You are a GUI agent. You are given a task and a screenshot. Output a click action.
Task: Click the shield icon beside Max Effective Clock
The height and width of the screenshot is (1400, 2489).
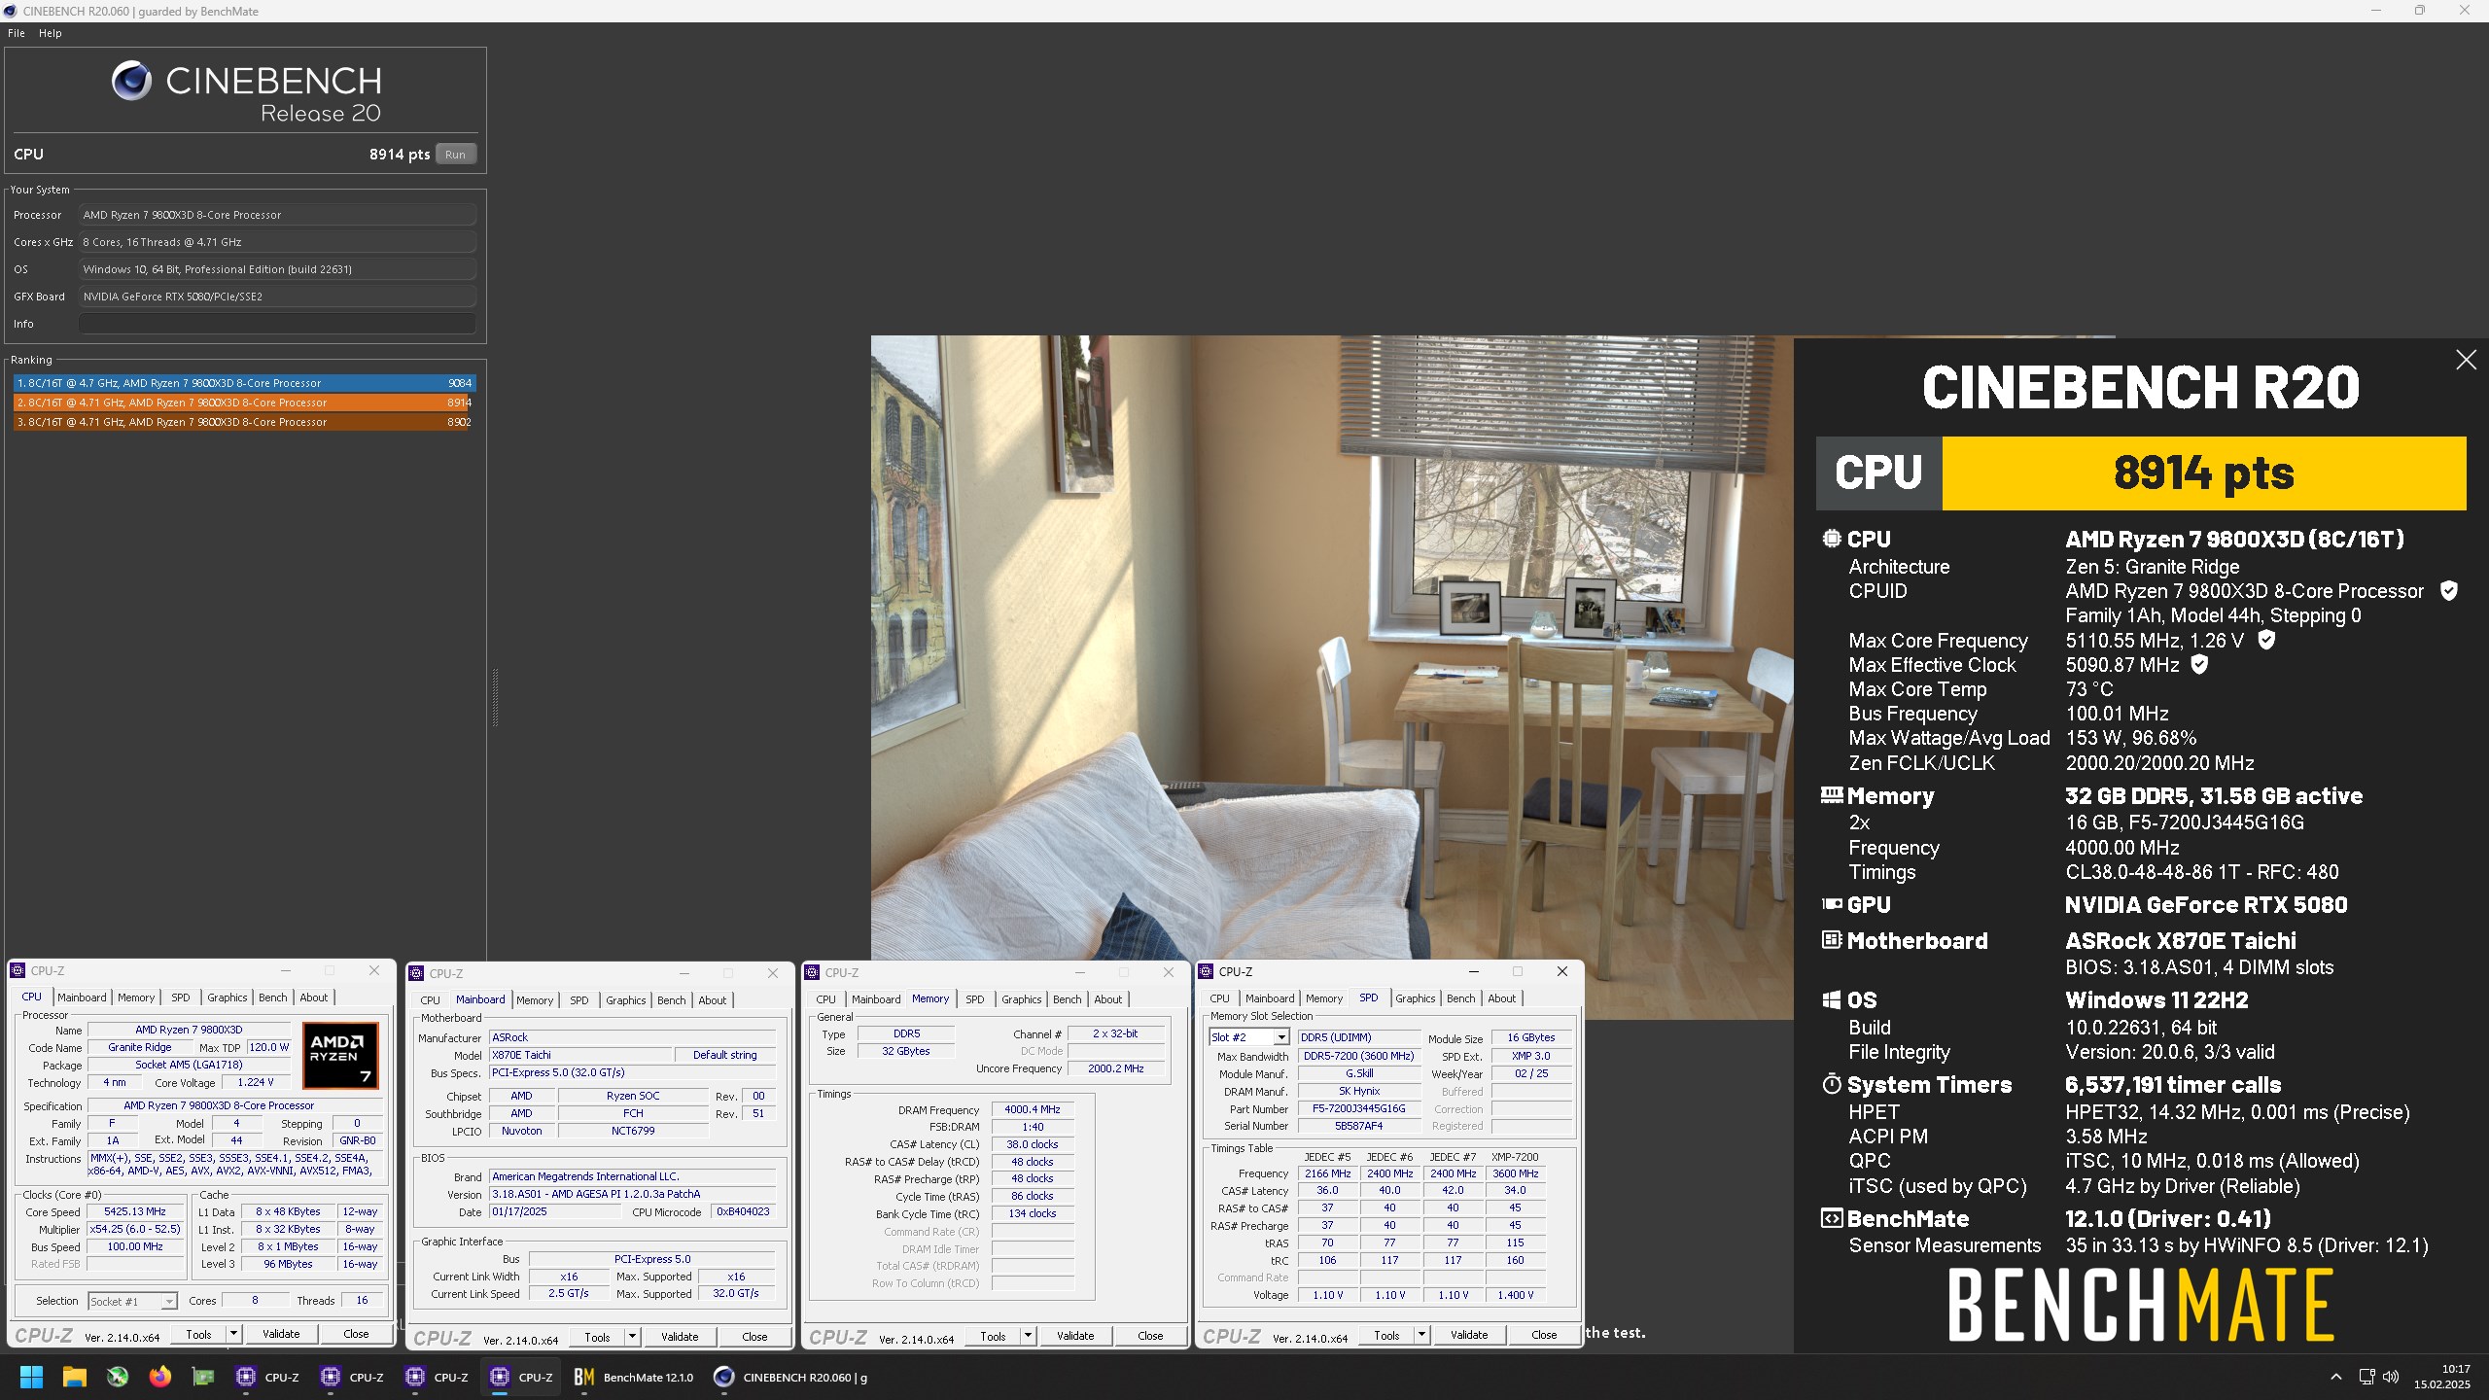click(x=2199, y=665)
